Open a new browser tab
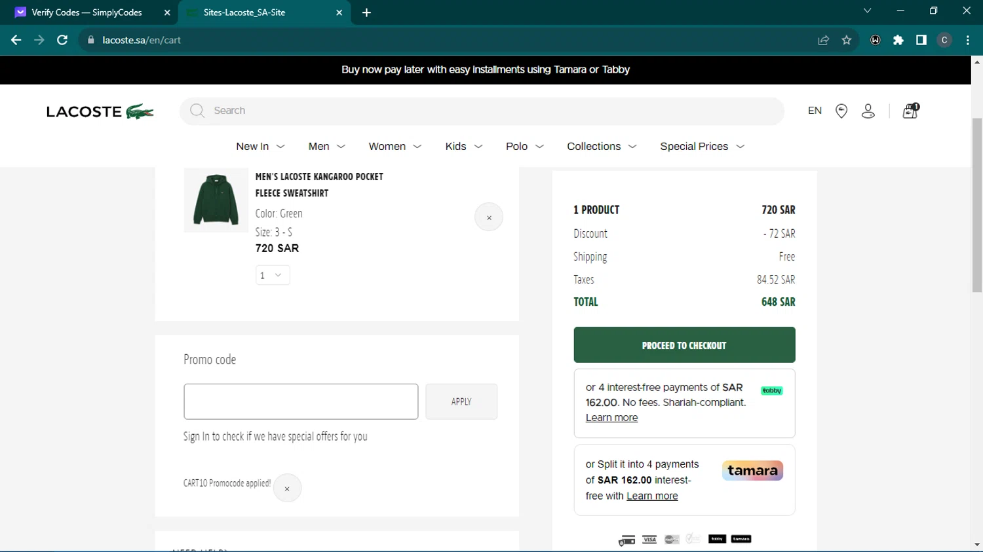The image size is (983, 552). click(366, 12)
